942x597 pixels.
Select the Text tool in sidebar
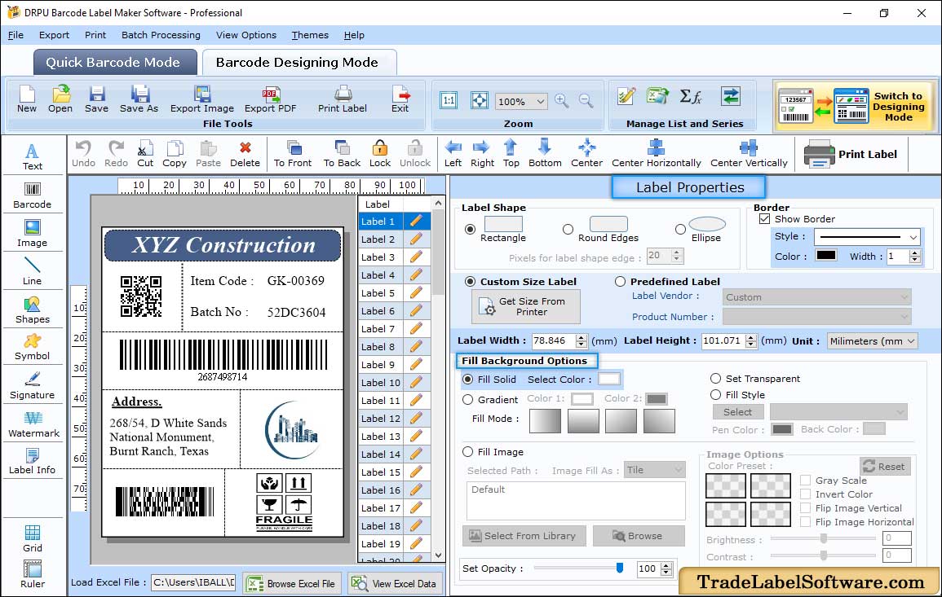[33, 156]
